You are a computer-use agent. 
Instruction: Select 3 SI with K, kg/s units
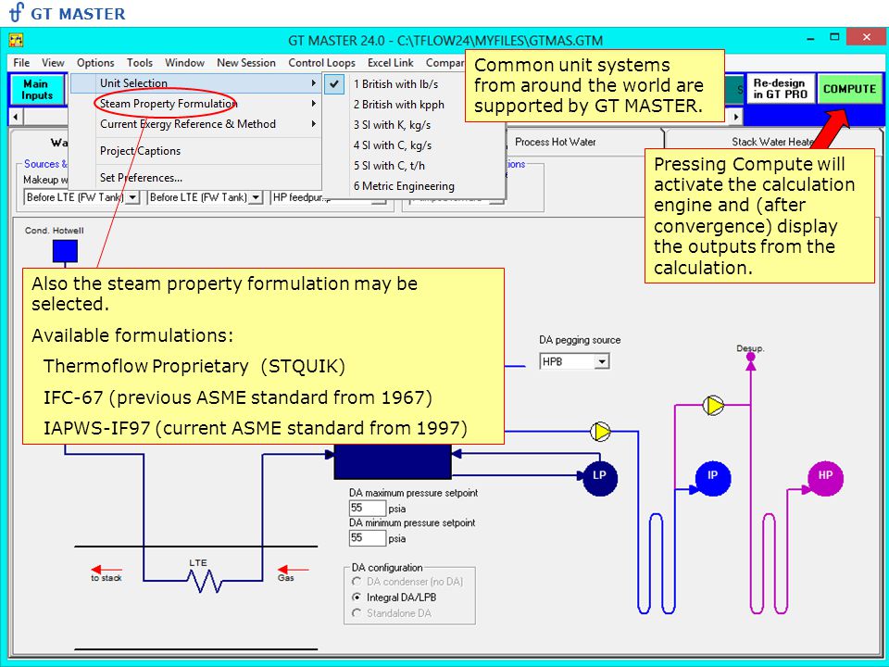[x=414, y=125]
